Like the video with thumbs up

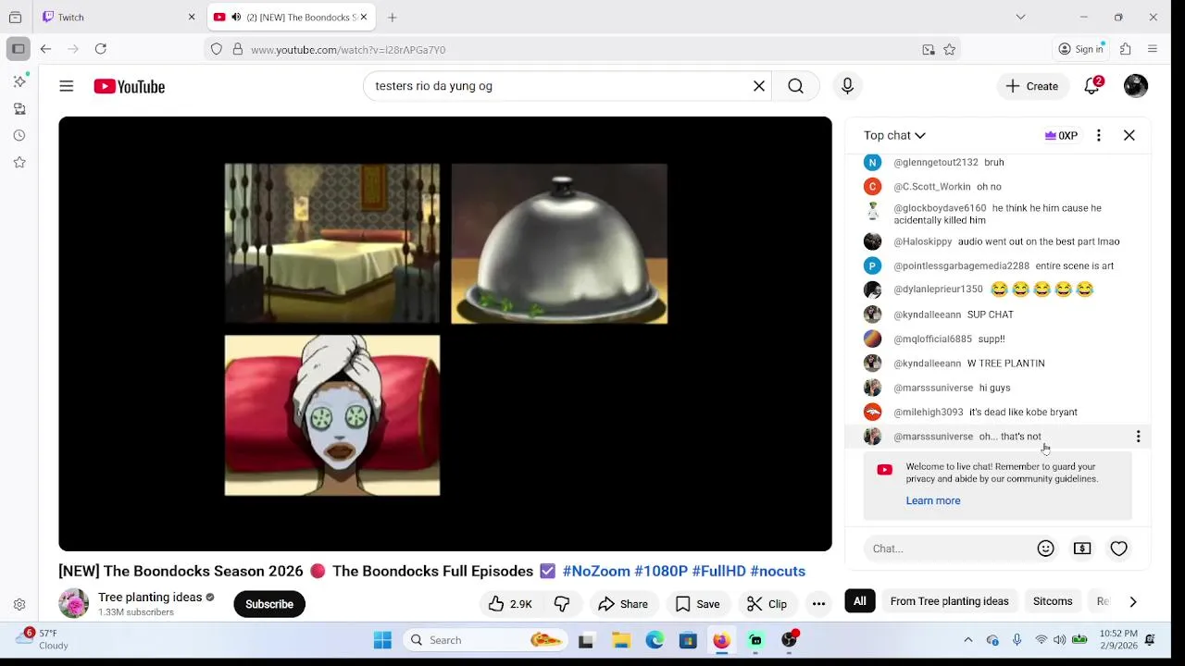510,604
